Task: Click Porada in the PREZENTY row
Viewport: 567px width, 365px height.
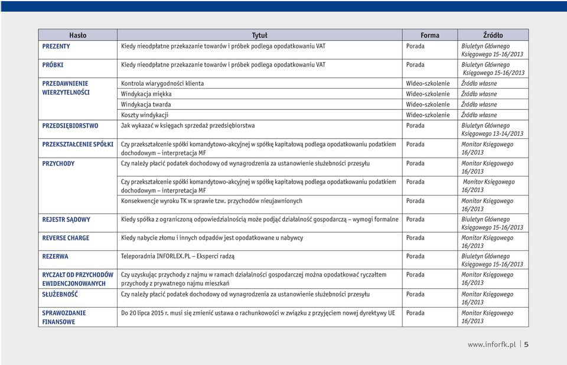Action: click(x=415, y=46)
